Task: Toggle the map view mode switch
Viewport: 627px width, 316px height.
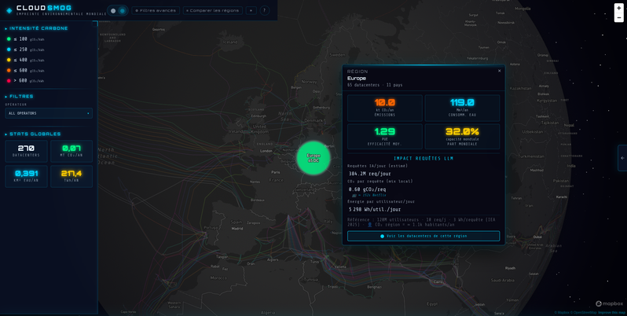Action: pyautogui.click(x=118, y=10)
